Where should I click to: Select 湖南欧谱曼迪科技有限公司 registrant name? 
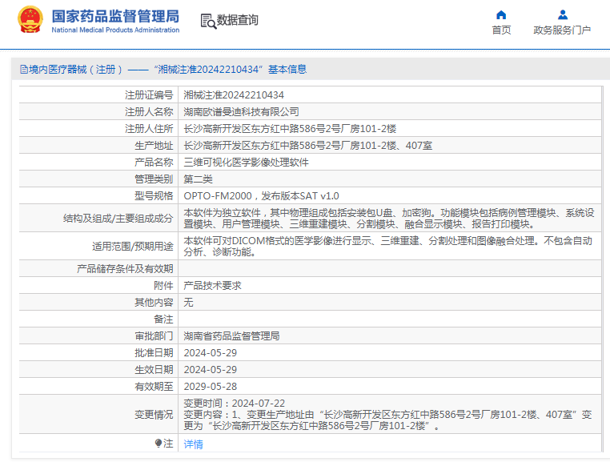[x=241, y=112]
